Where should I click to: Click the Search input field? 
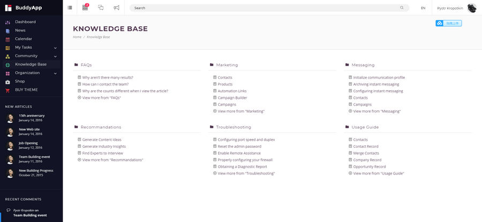coord(269,7)
